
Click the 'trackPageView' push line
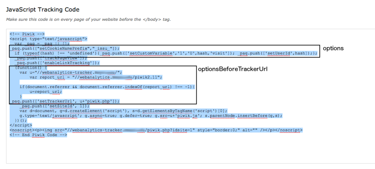(x=51, y=58)
